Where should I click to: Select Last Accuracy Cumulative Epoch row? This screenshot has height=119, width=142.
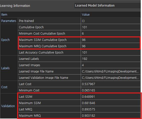click(79, 53)
